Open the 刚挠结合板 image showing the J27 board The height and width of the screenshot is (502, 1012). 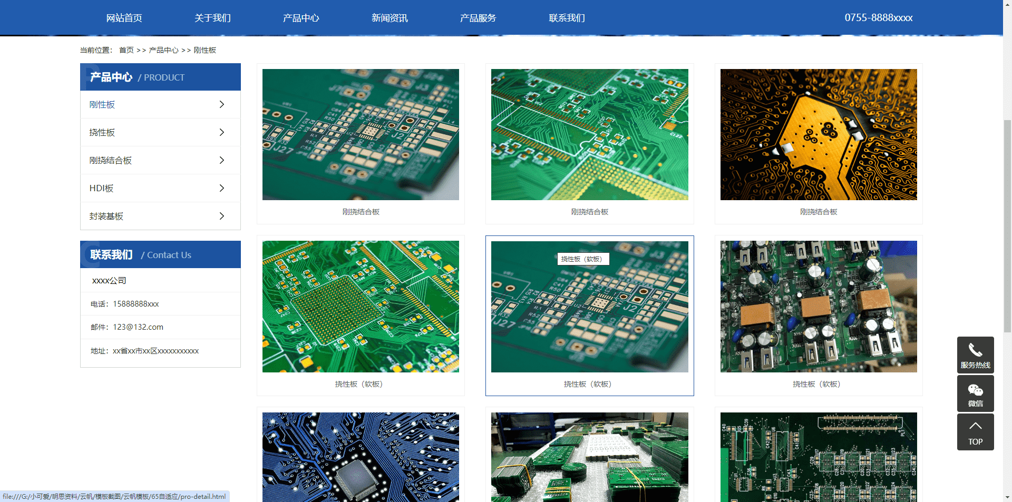(x=361, y=134)
